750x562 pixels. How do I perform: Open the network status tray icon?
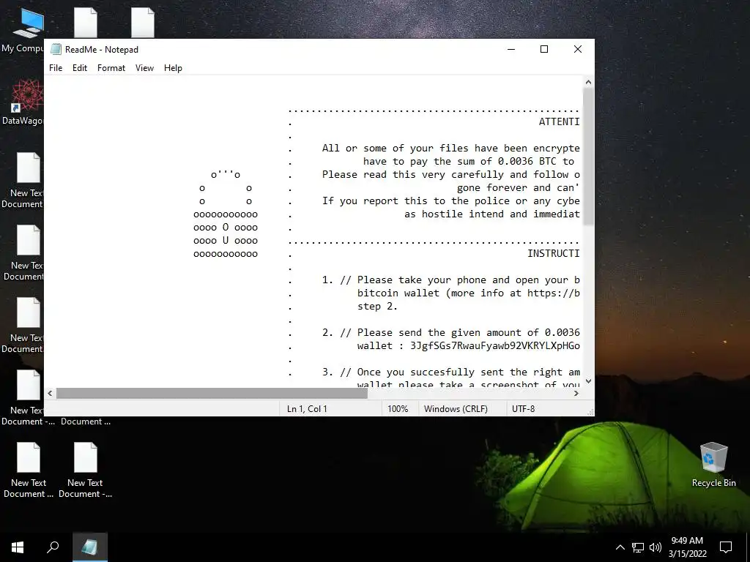pos(638,547)
